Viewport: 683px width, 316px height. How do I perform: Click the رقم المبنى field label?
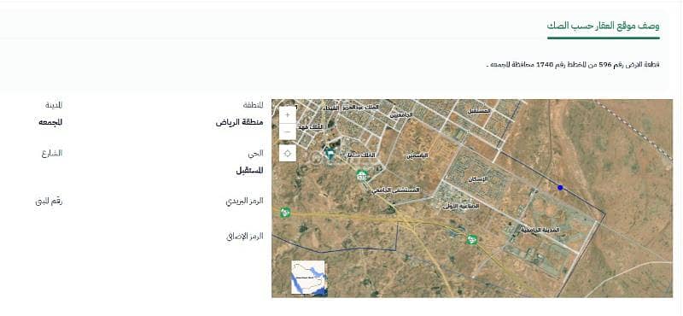click(x=49, y=202)
